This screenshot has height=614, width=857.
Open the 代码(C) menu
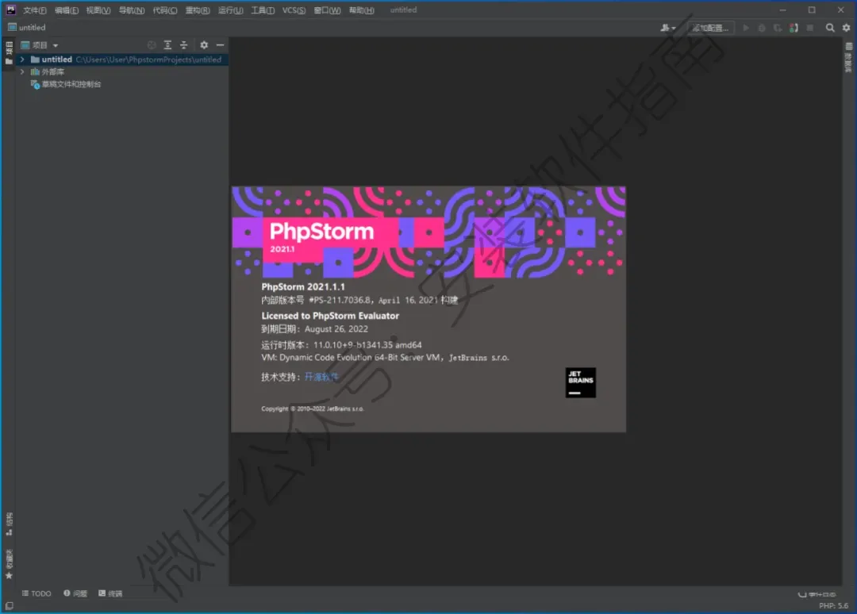165,10
